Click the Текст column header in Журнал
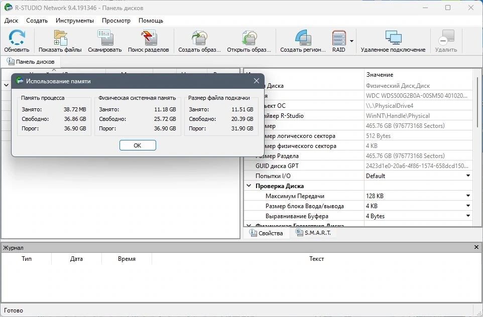Screen dimensions: 483x317 tap(317, 258)
